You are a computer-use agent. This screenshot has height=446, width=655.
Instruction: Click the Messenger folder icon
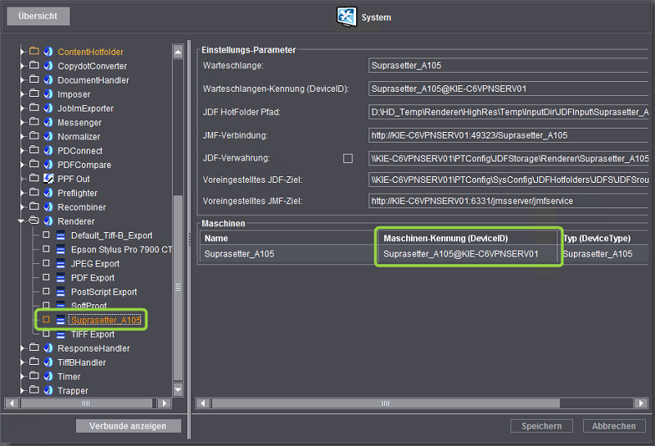[x=34, y=122]
